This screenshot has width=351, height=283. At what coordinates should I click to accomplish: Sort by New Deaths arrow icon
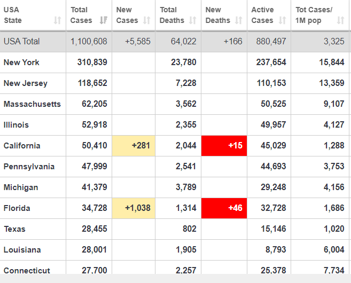pyautogui.click(x=239, y=20)
